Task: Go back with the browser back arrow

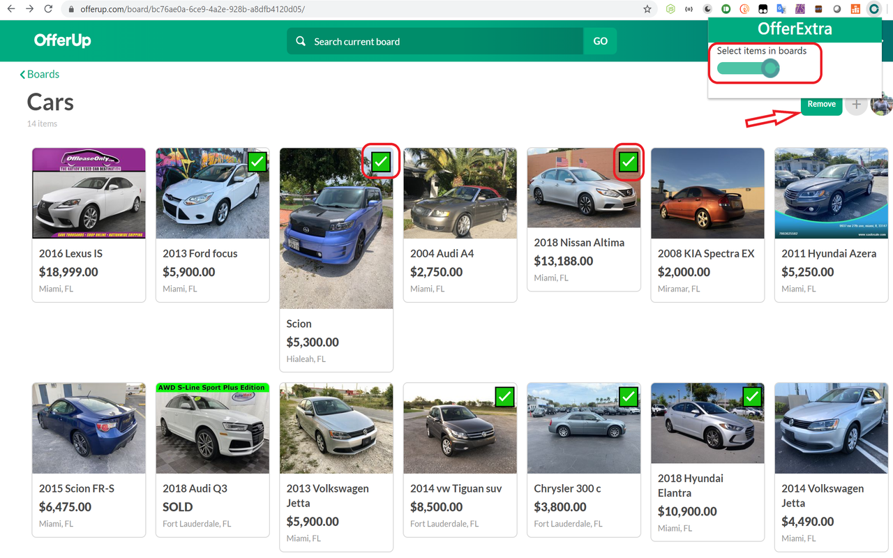Action: point(10,9)
